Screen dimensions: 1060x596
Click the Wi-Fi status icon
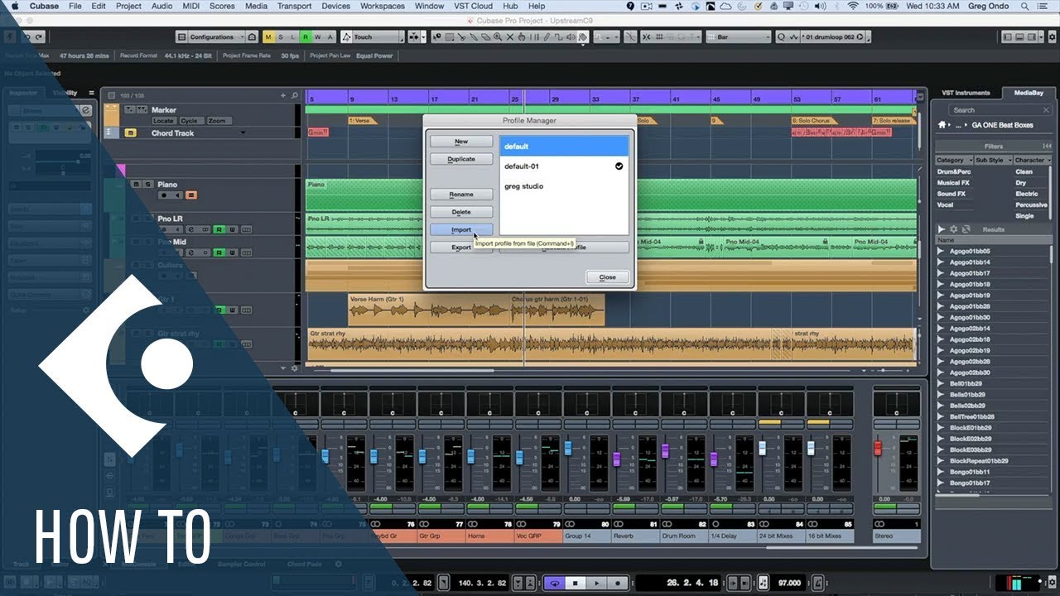coord(853,6)
